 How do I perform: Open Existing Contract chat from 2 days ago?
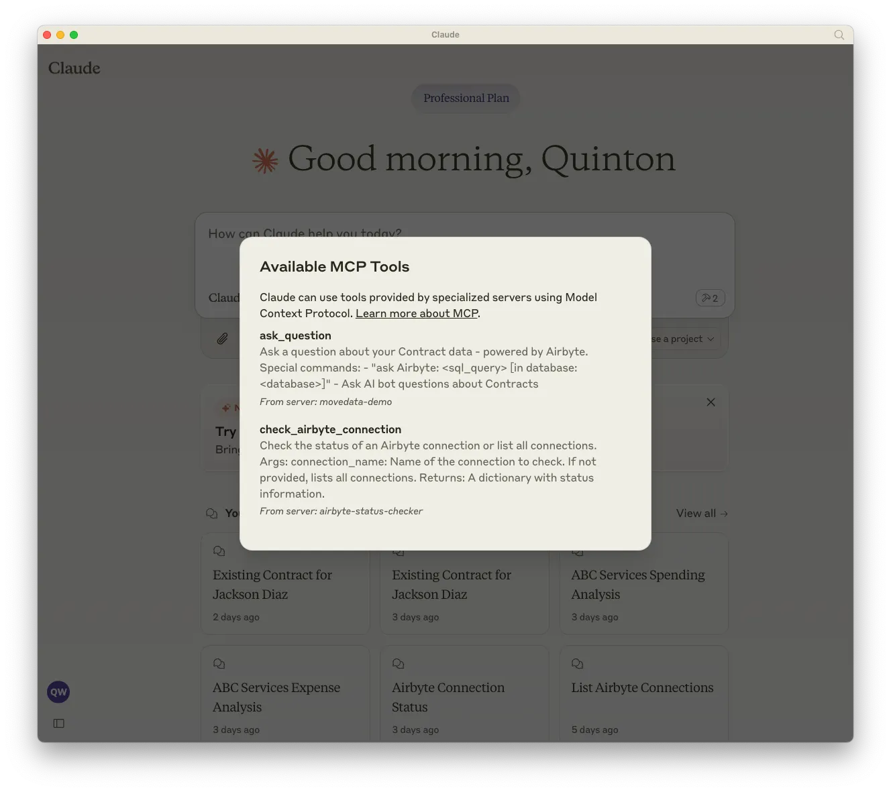285,584
